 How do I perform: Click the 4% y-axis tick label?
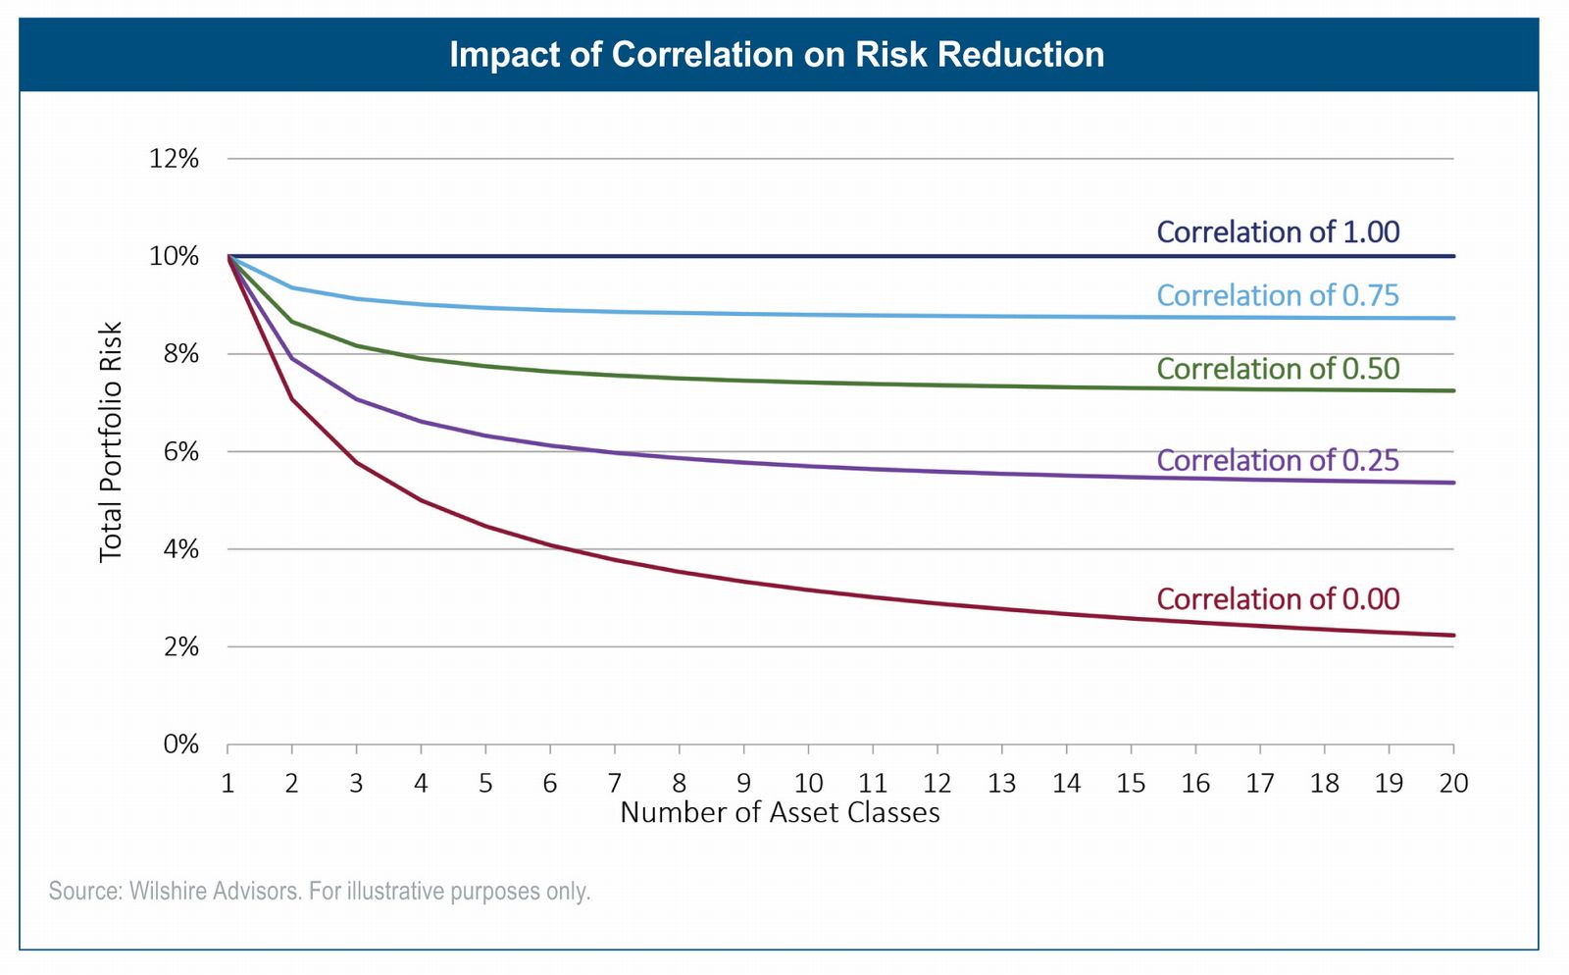tap(180, 549)
